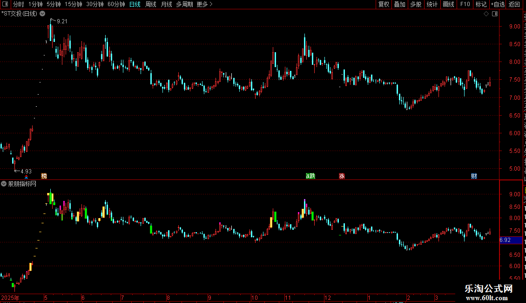Select the 30分钟 period
The image size is (526, 303).
pyautogui.click(x=95, y=4)
